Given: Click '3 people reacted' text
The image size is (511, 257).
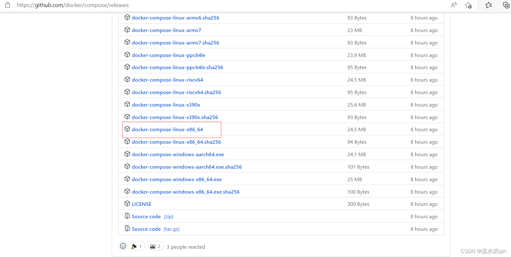Looking at the screenshot, I should tap(186, 247).
